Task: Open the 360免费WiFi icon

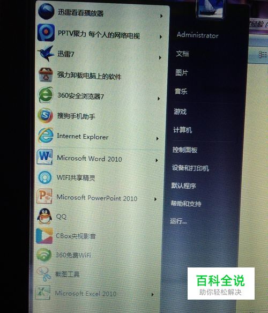Action: pyautogui.click(x=44, y=255)
